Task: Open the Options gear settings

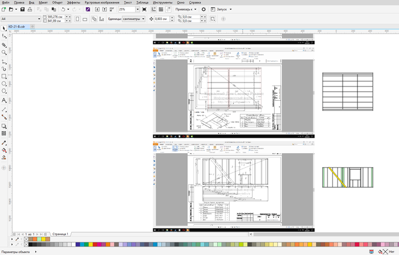Action: coord(203,10)
